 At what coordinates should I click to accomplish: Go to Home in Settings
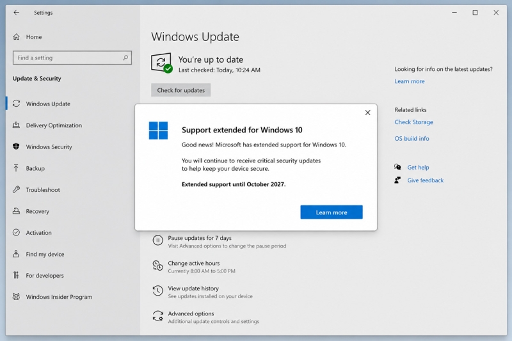tap(34, 37)
